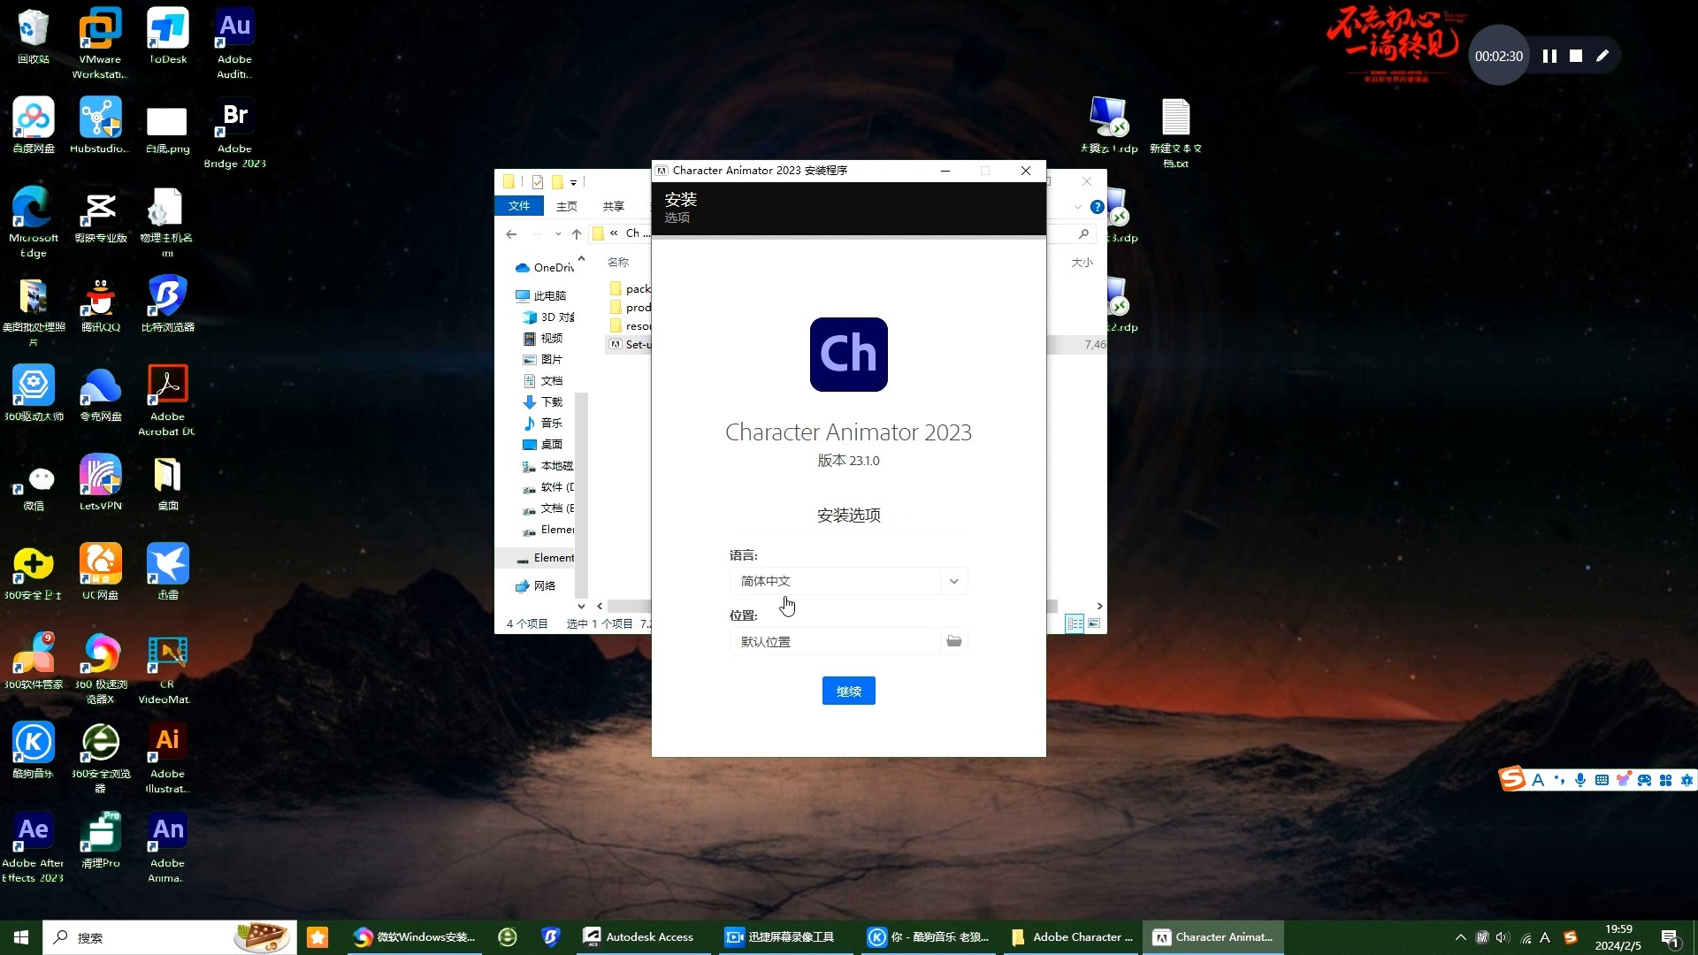Pause the screen recording
This screenshot has width=1698, height=955.
click(1549, 56)
